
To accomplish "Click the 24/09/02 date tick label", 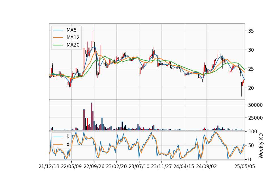I will click(x=207, y=166).
